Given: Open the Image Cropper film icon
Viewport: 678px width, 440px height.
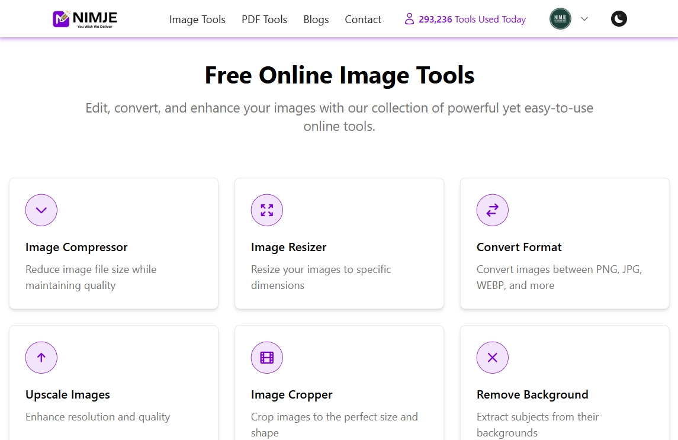Looking at the screenshot, I should pos(266,357).
